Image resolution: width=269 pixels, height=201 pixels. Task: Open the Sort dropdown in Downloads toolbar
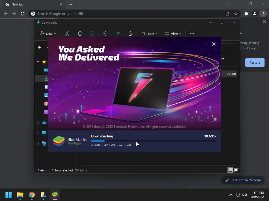tap(149, 34)
